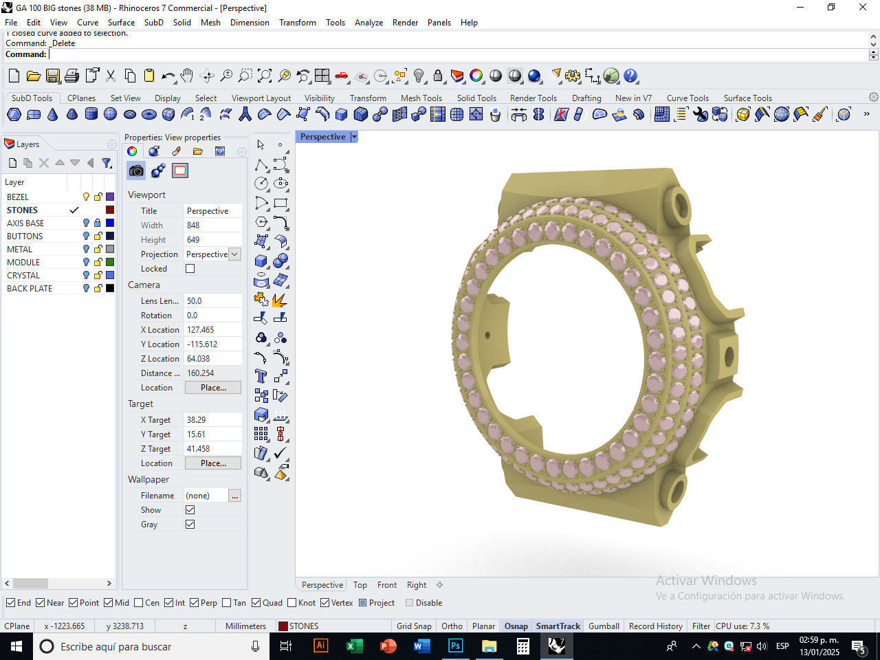Hide the BEZEL layer with its light bulb
Image resolution: width=880 pixels, height=660 pixels.
pos(86,197)
